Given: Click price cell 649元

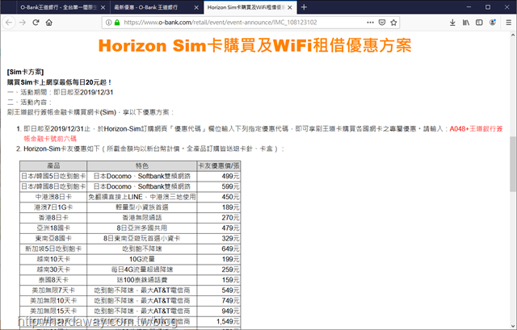Looking at the screenshot, I should pyautogui.click(x=219, y=249).
